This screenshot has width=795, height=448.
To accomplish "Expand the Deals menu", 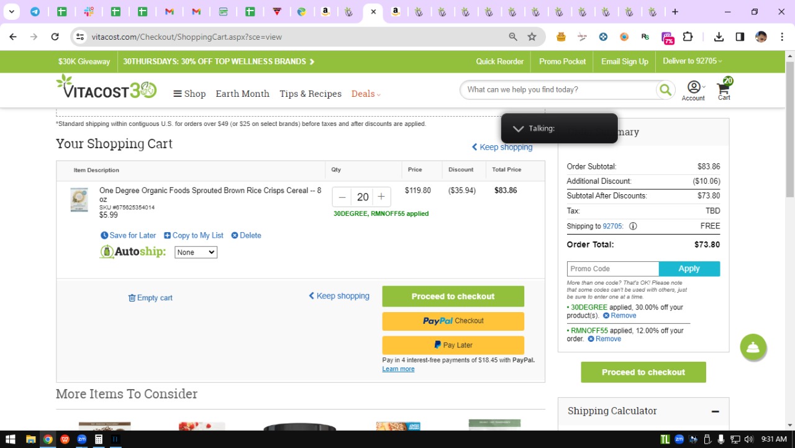I will tap(366, 94).
